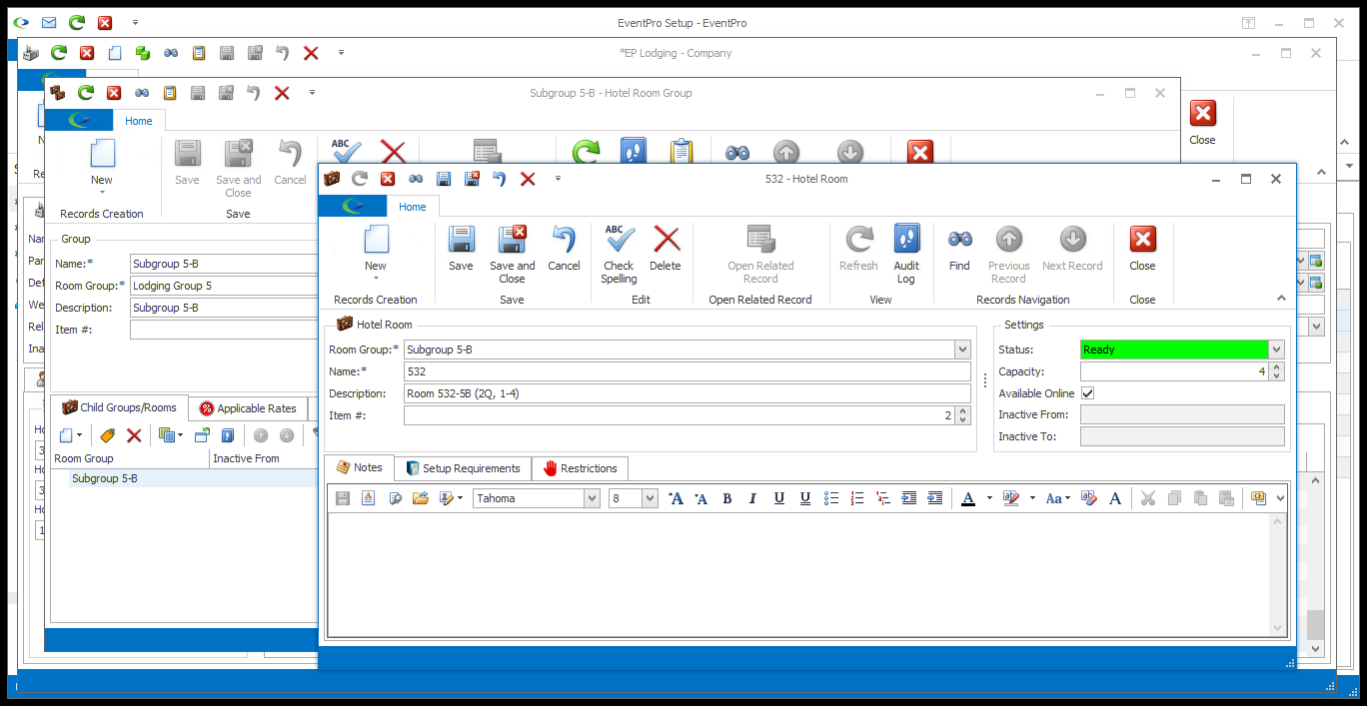This screenshot has height=706, width=1367.
Task: Click the Inactive From field in Settings
Action: [x=1182, y=414]
